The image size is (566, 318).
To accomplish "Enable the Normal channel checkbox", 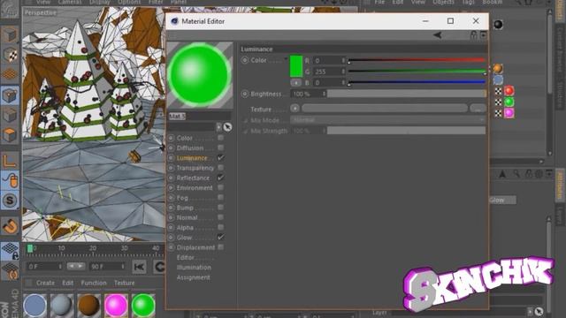I will (220, 217).
